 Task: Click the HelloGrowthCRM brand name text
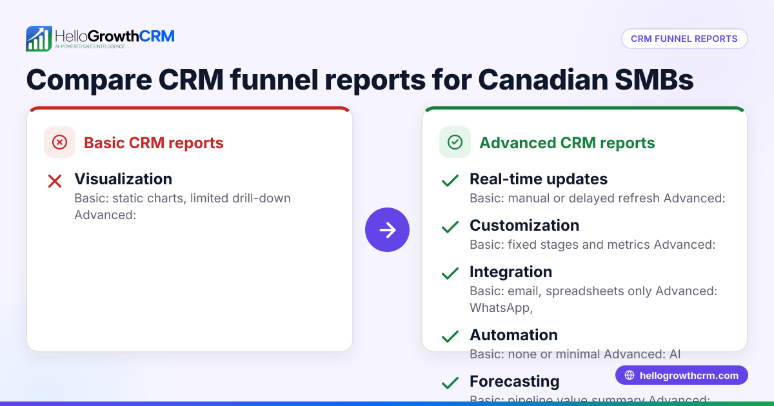(x=115, y=35)
